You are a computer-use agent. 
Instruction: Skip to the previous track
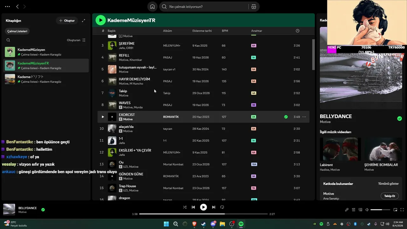tap(193, 207)
